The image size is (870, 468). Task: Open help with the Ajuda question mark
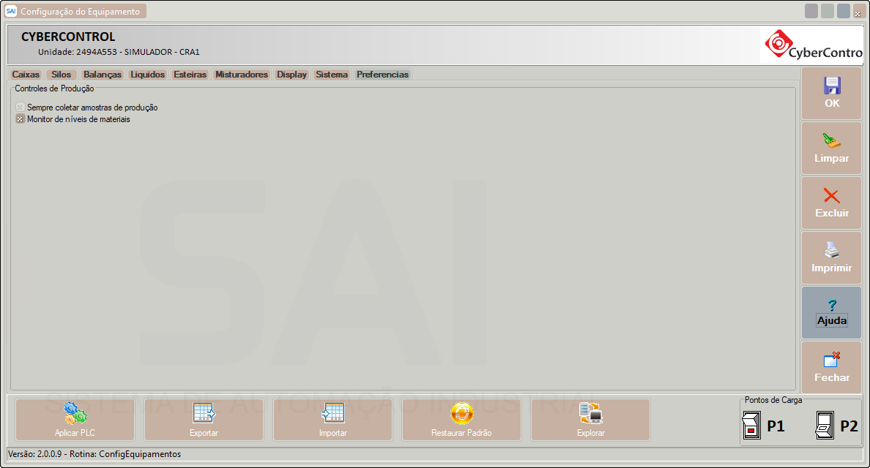pyautogui.click(x=832, y=305)
